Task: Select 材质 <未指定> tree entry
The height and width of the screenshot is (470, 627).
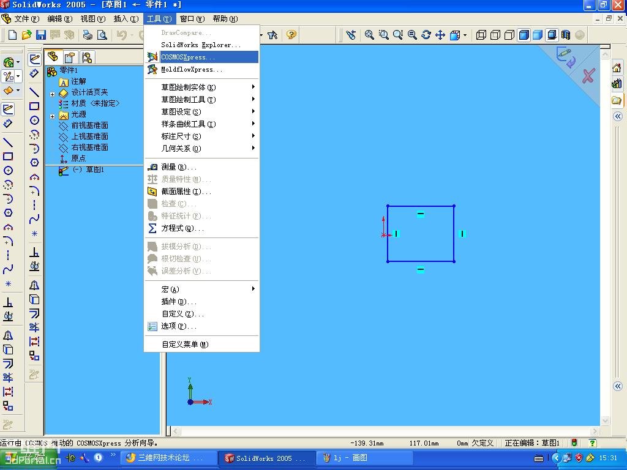Action: (x=95, y=103)
